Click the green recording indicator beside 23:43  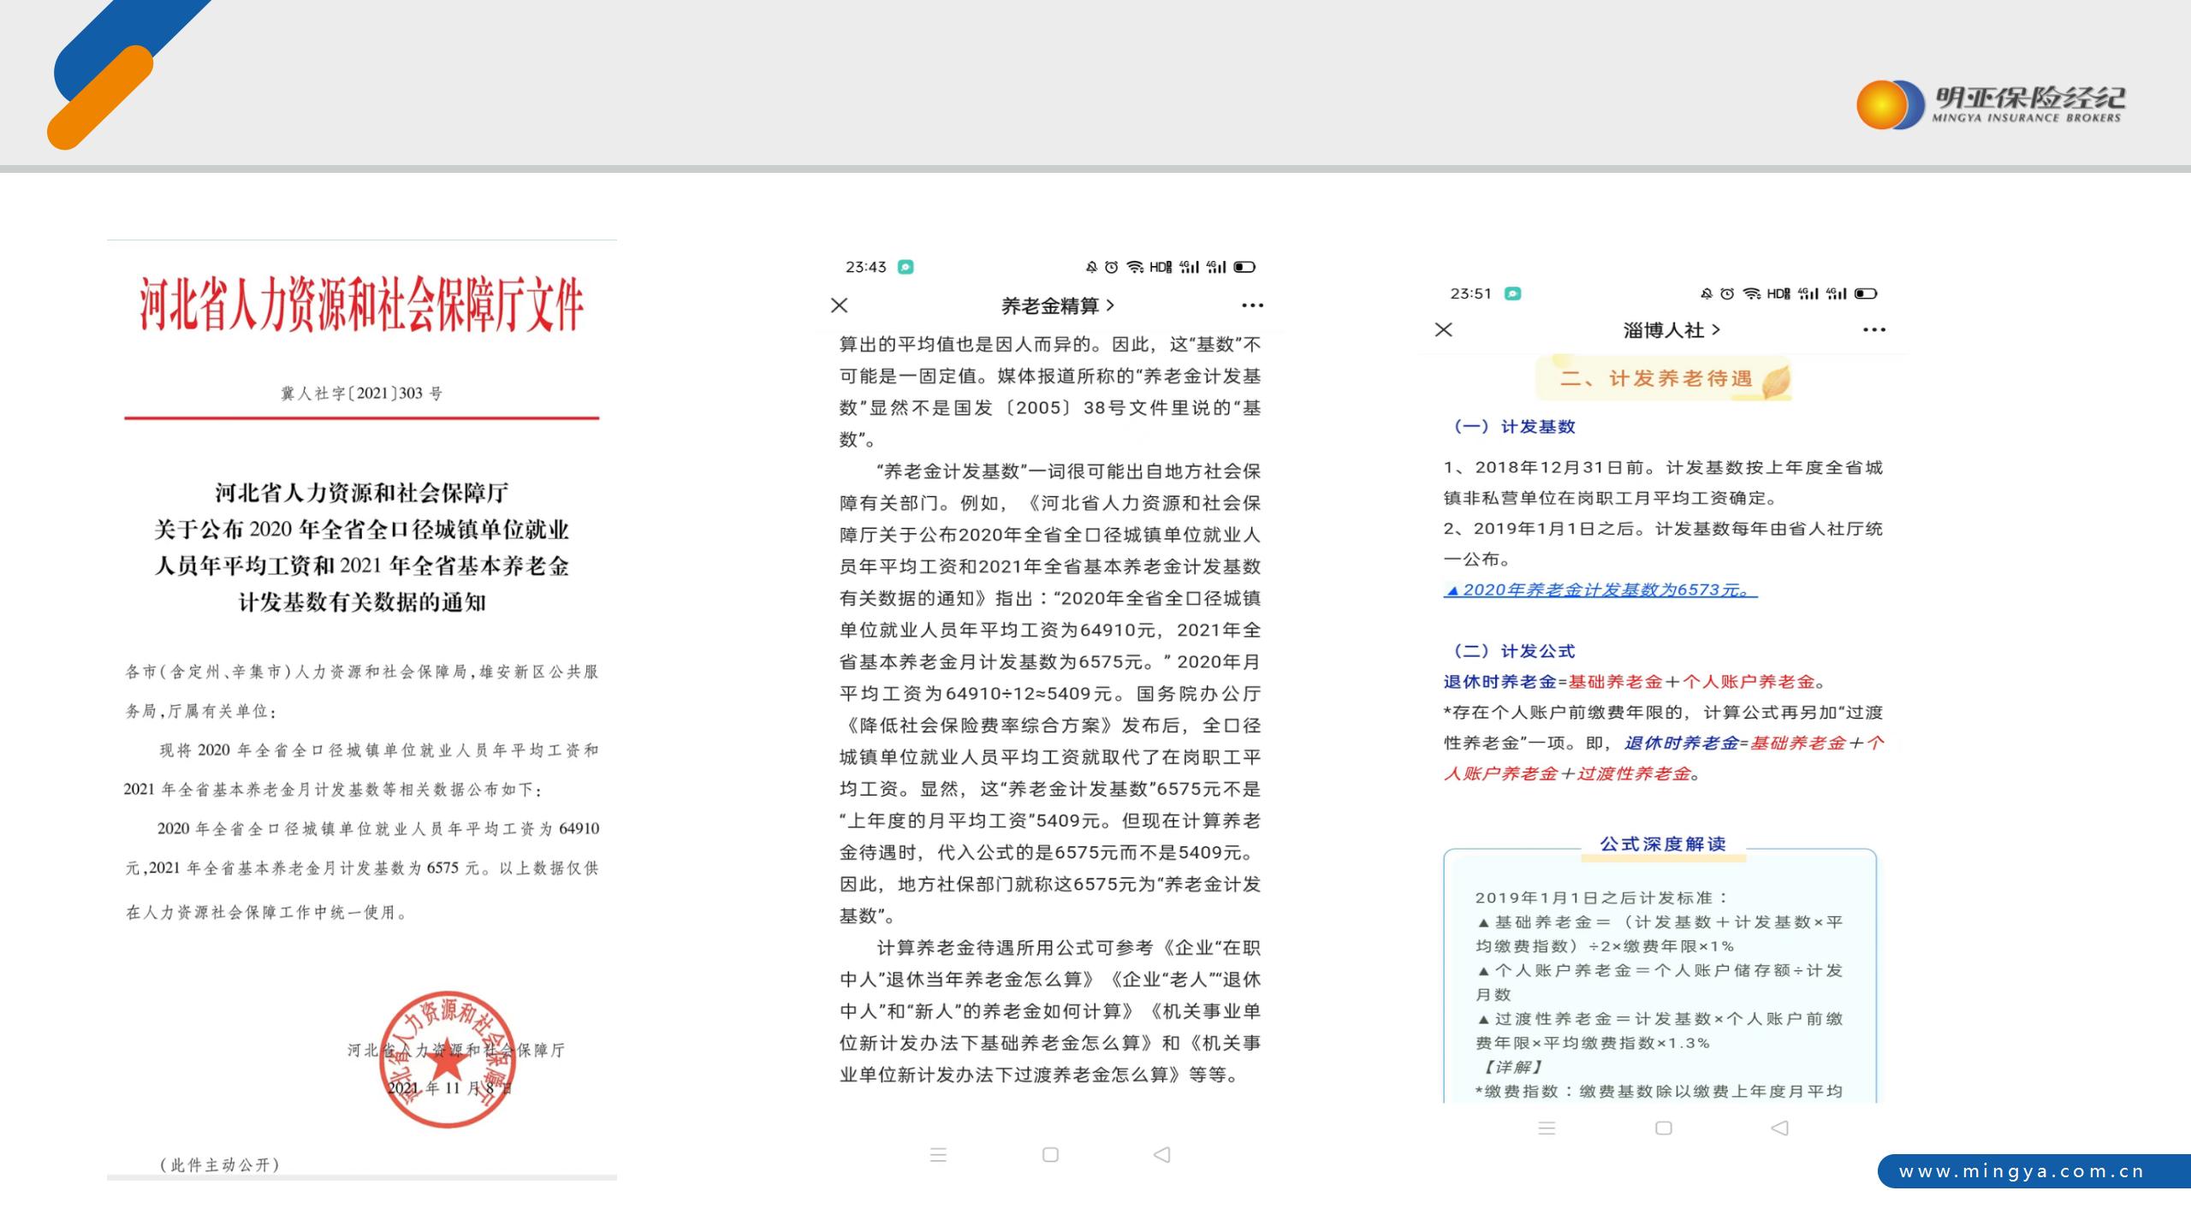(x=905, y=267)
